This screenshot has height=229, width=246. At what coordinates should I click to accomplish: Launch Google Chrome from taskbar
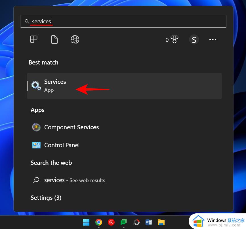click(99, 222)
